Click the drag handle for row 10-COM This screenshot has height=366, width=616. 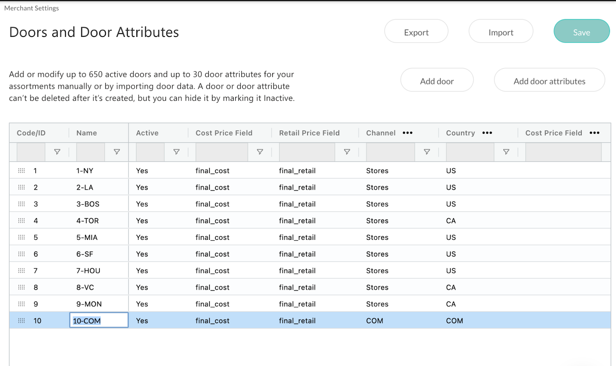pyautogui.click(x=22, y=321)
